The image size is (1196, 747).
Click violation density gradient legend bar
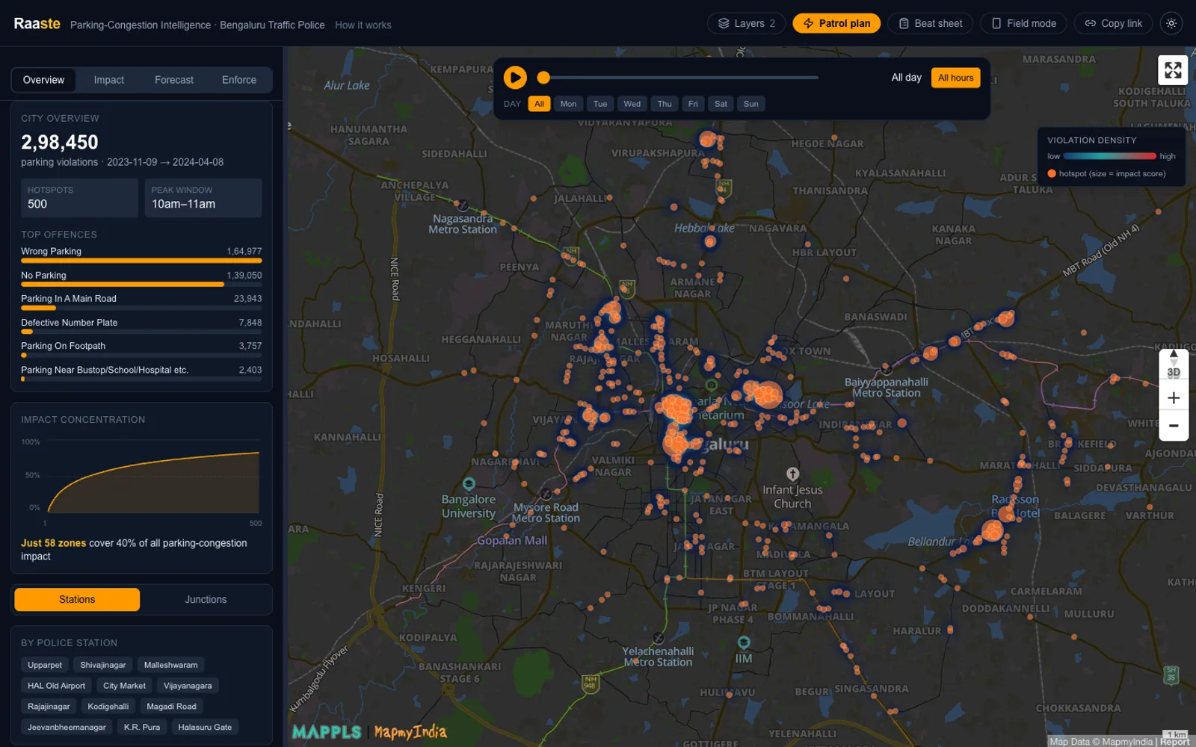[x=1110, y=156]
